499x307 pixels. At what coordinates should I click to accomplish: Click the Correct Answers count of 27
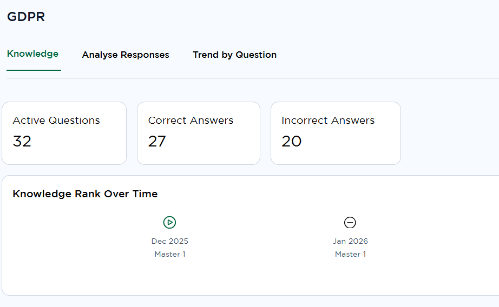[x=157, y=141]
